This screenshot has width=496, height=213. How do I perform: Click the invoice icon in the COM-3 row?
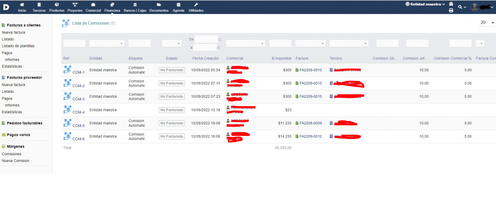[297, 97]
